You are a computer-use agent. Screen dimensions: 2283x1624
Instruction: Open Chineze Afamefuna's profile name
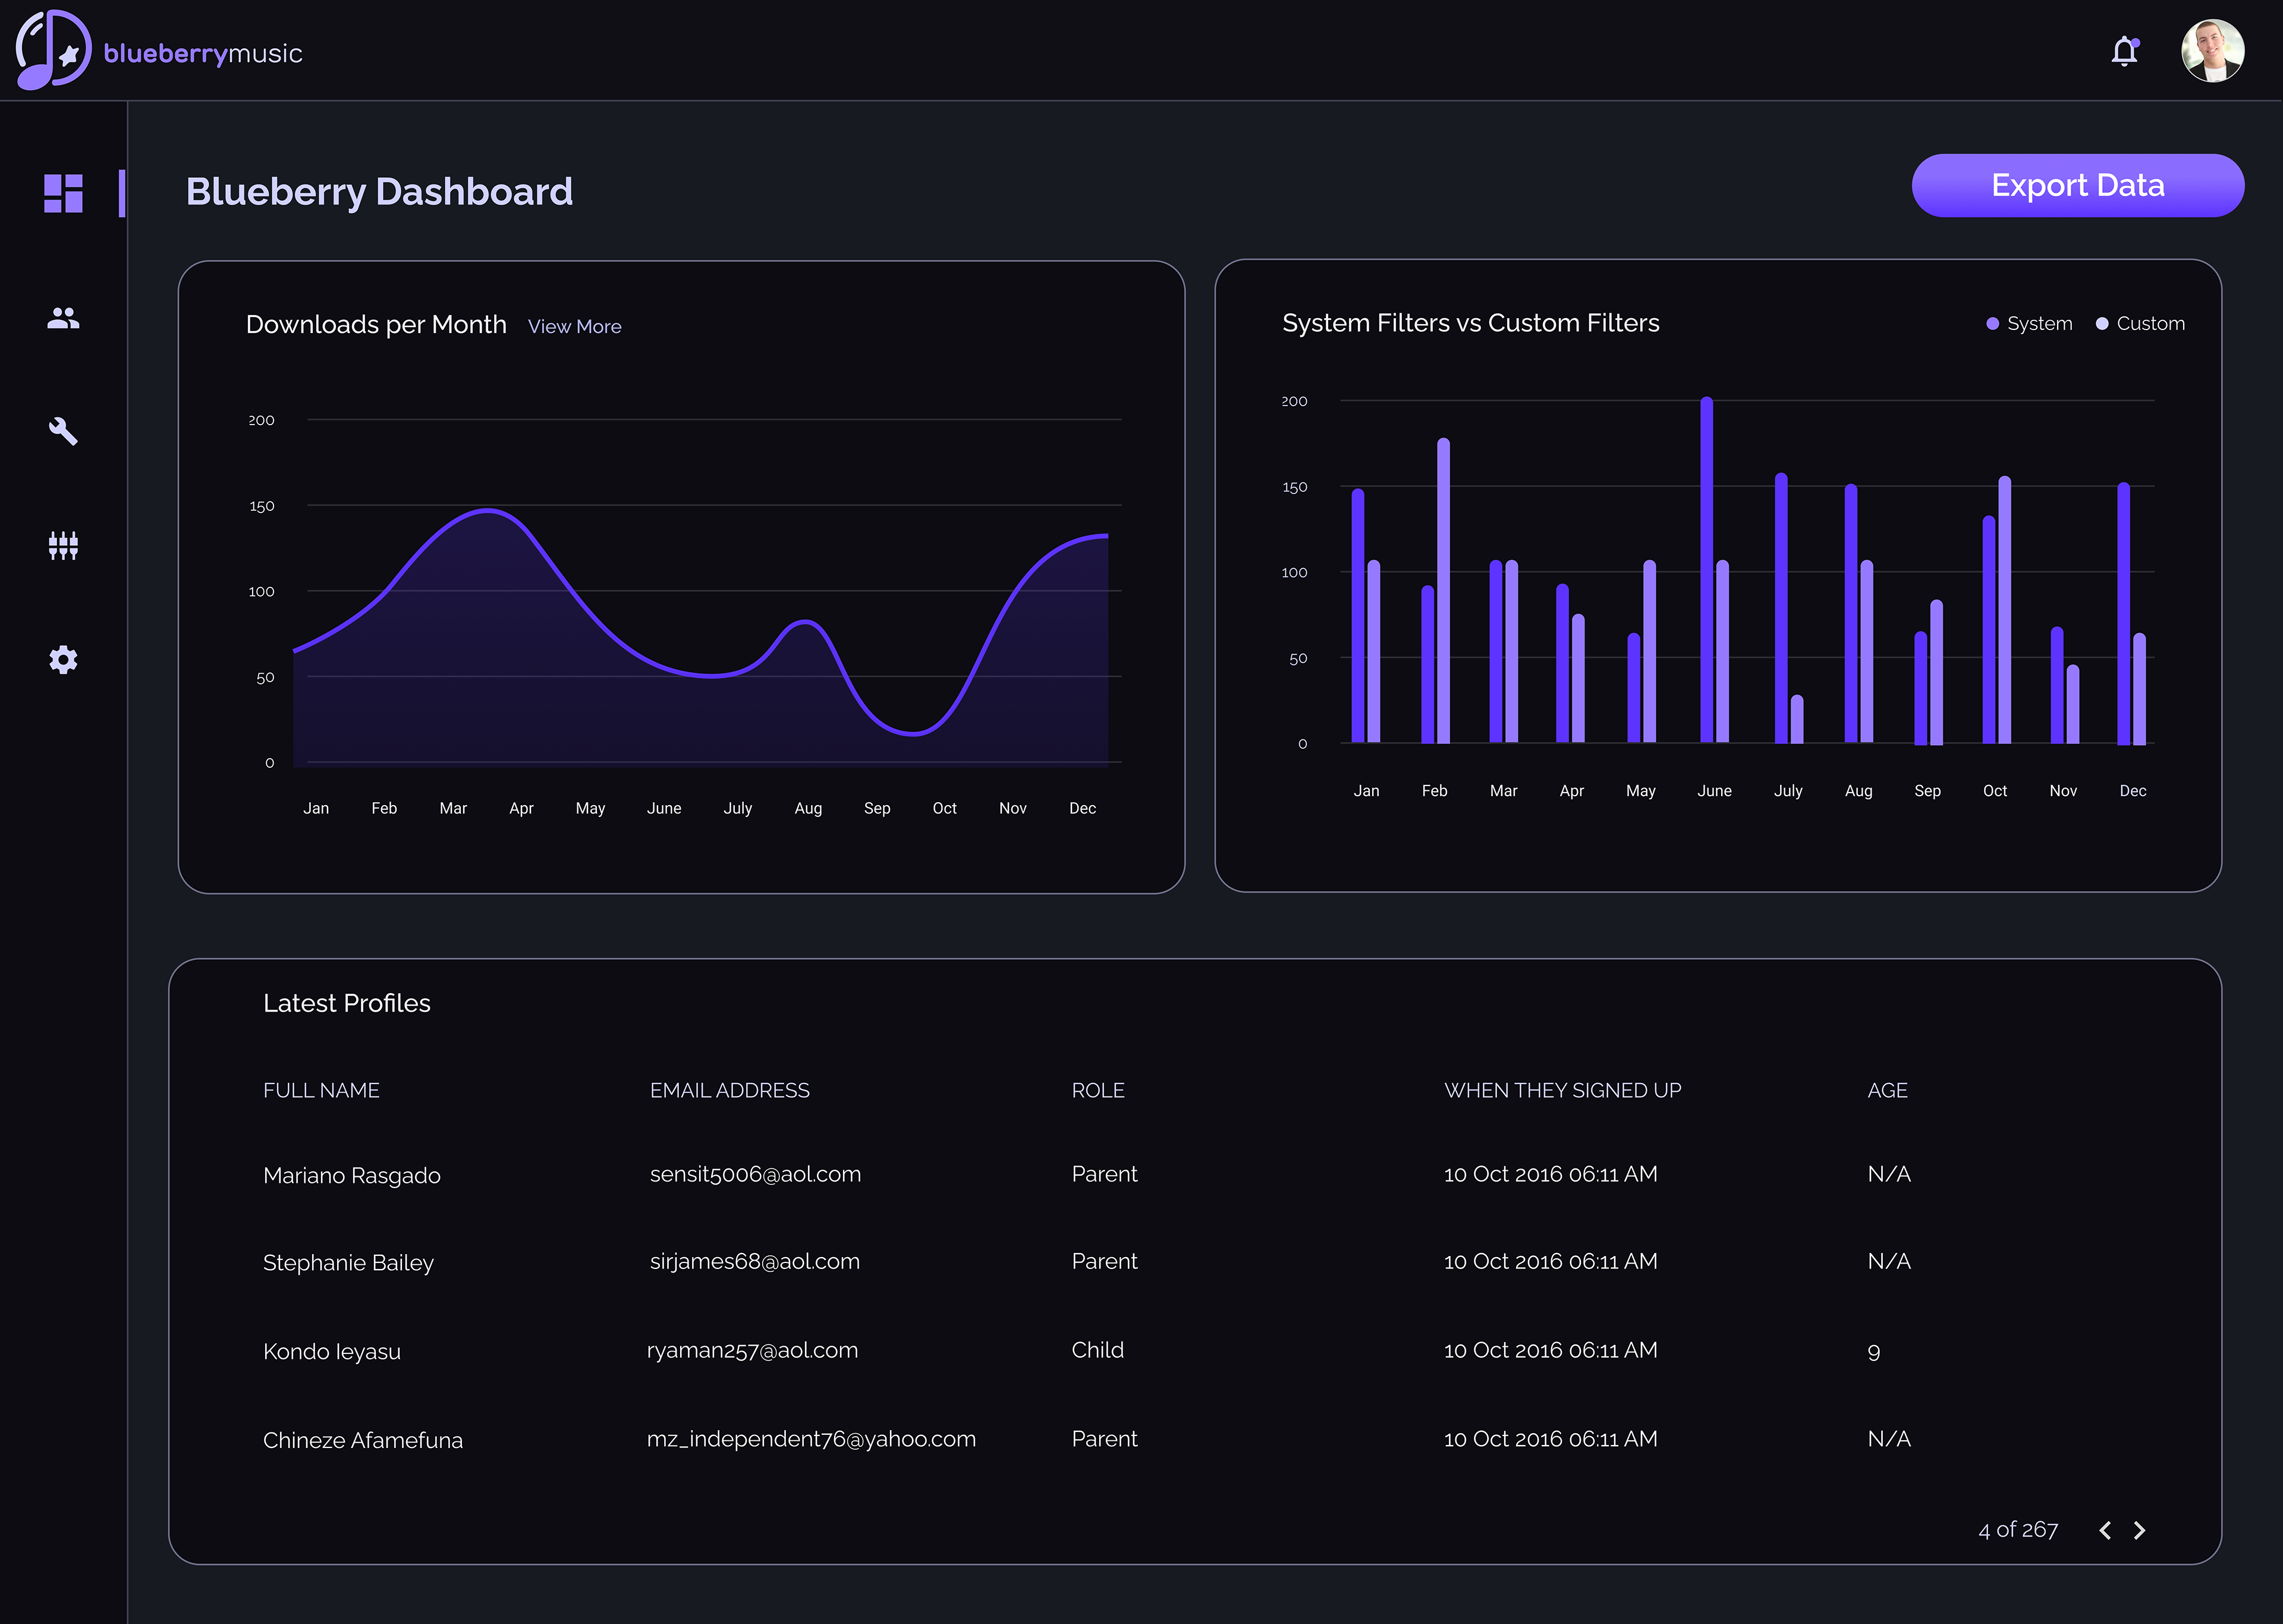click(363, 1440)
